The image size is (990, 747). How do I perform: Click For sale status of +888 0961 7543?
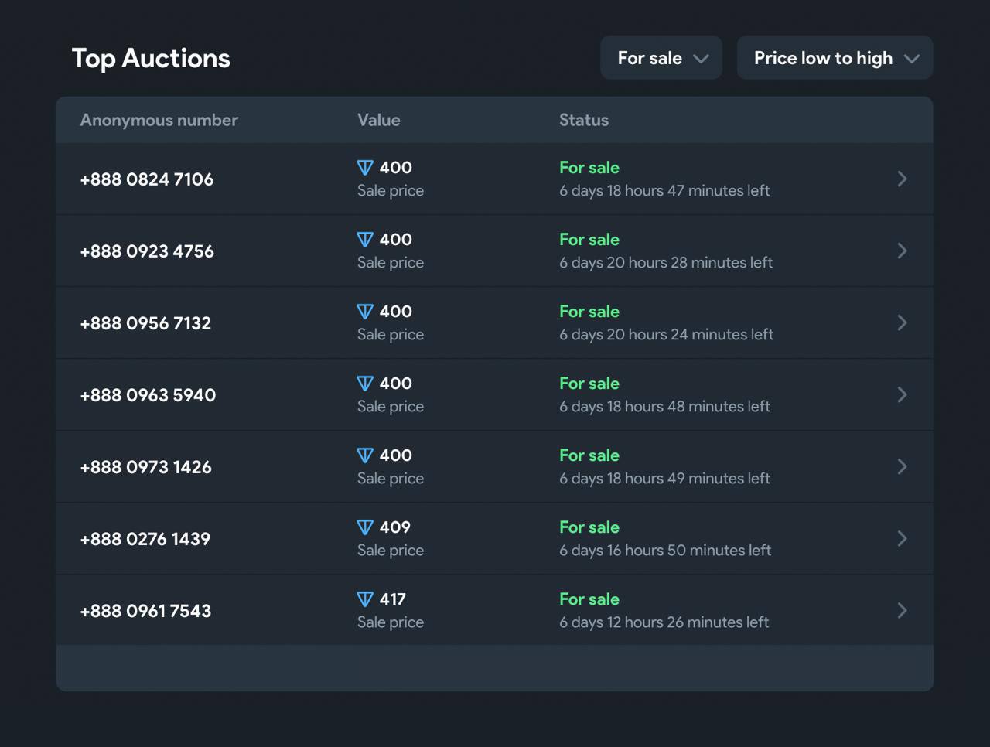[589, 599]
